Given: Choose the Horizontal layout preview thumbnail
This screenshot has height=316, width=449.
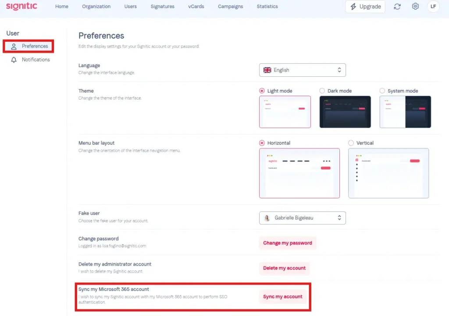Looking at the screenshot, I should [299, 173].
